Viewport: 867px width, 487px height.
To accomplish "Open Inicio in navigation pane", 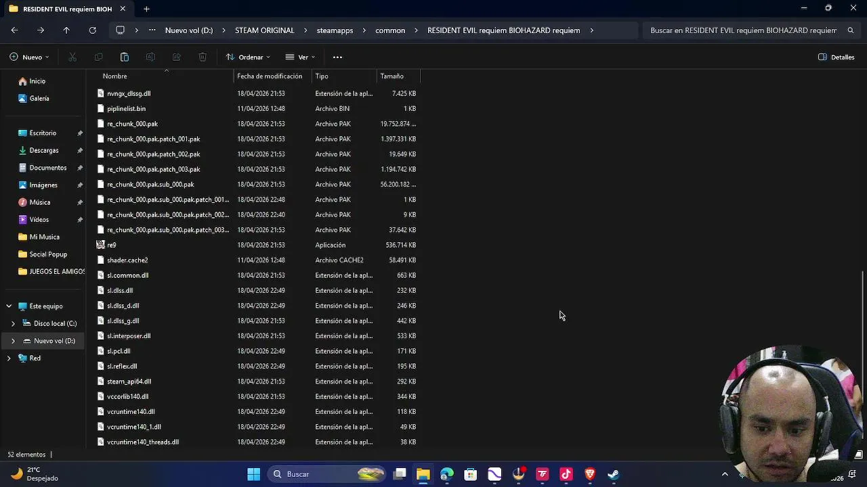I will coord(37,81).
